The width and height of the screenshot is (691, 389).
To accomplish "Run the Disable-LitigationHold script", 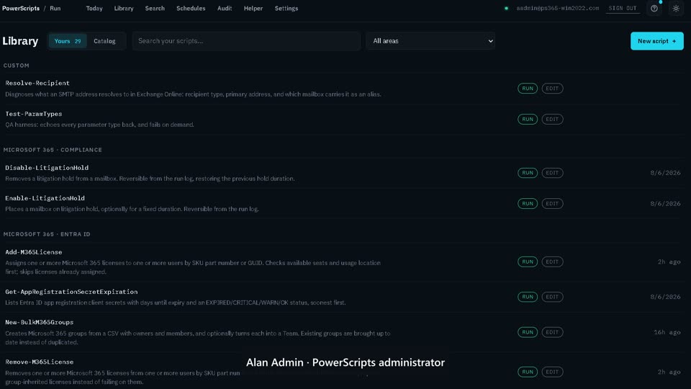I will pos(528,173).
